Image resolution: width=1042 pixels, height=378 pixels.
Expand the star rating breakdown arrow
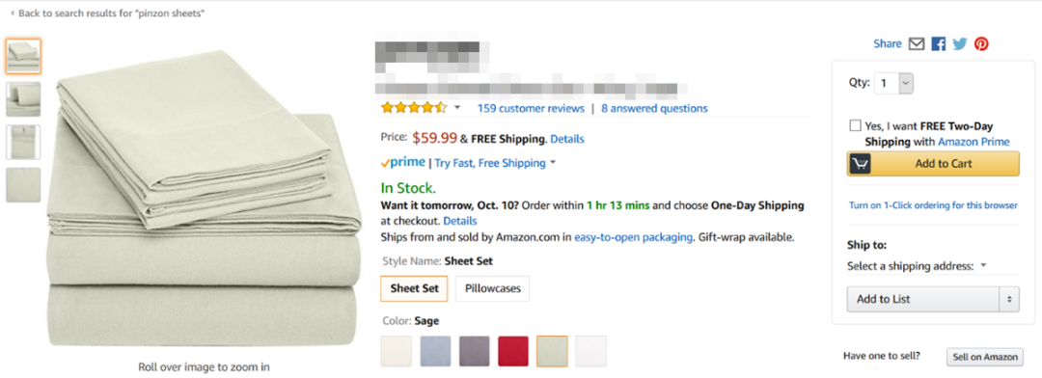click(x=457, y=108)
